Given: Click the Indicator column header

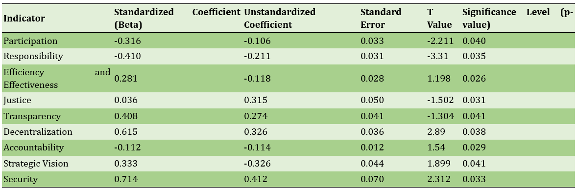Looking at the screenshot, I should tap(24, 19).
